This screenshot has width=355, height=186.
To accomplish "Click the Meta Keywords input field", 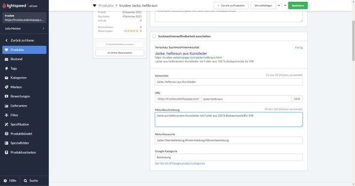I will pos(229,140).
